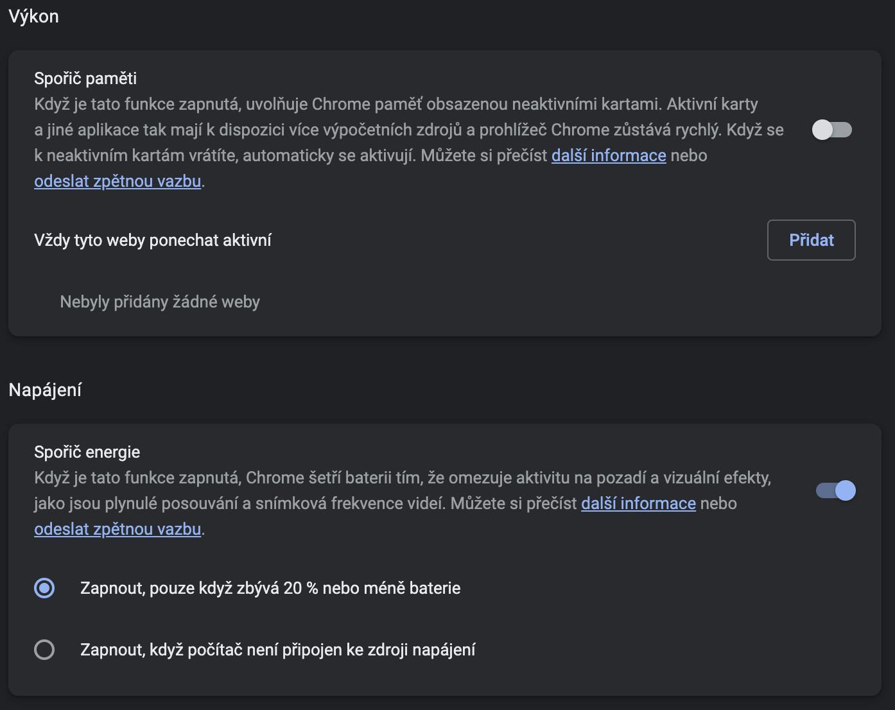Image resolution: width=895 pixels, height=710 pixels.
Task: Click the Spořič energie title text
Action: tap(87, 452)
